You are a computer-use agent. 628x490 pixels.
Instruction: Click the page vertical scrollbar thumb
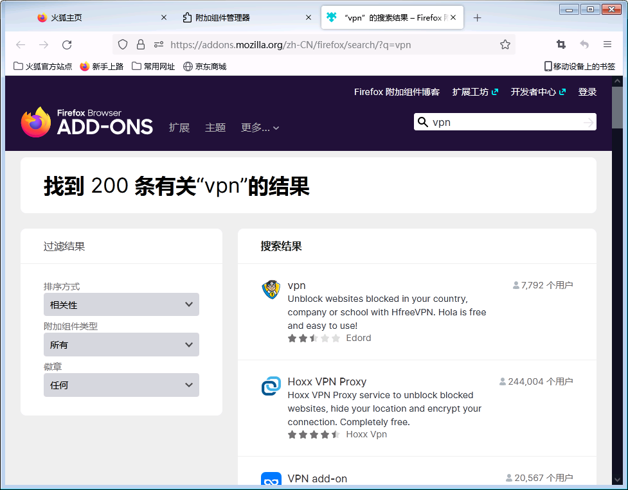(617, 107)
